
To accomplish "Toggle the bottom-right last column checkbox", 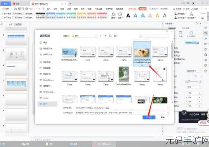I will [x=24, y=17].
